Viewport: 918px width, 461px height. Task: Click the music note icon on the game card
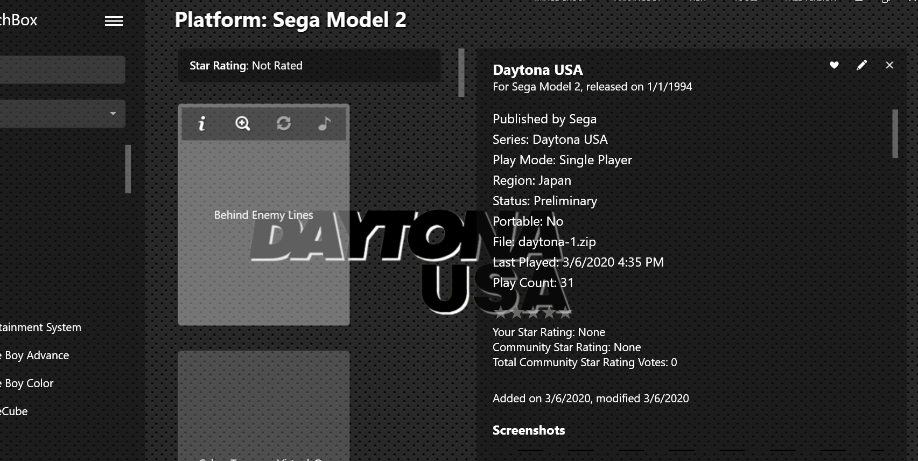[x=324, y=124]
